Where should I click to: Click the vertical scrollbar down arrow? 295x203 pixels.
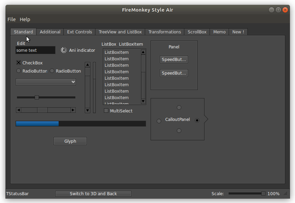click(87, 110)
